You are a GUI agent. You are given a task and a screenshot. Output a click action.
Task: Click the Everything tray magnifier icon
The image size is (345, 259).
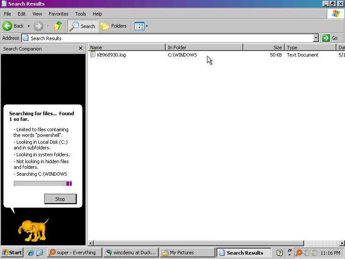(x=299, y=253)
